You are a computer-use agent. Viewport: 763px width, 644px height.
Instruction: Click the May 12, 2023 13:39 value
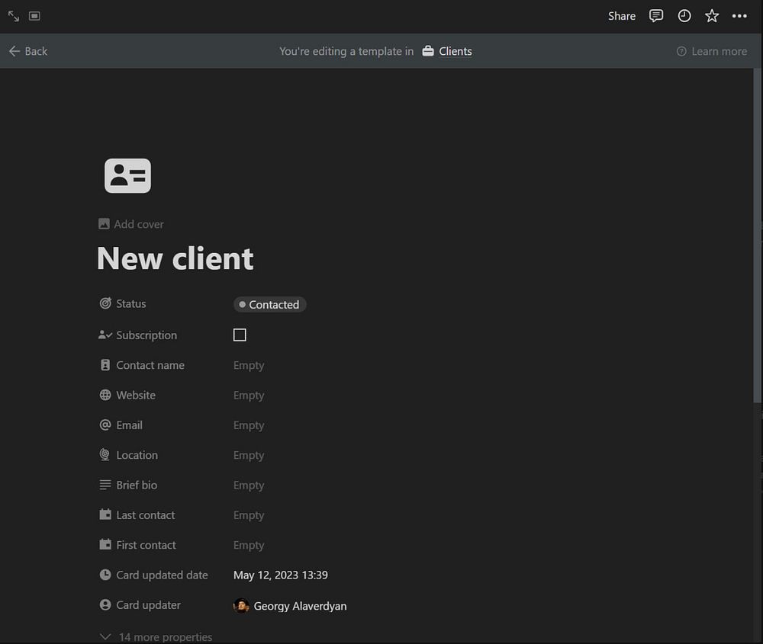(281, 575)
